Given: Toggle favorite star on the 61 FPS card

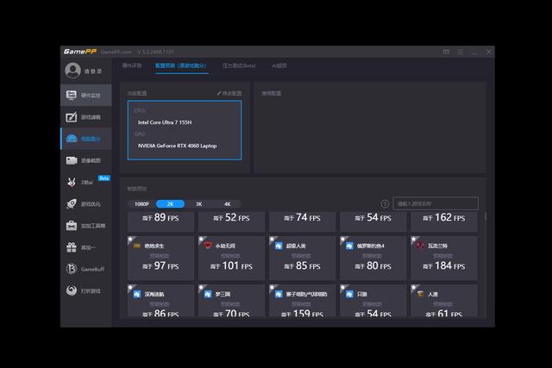Looking at the screenshot, I should pyautogui.click(x=413, y=288).
